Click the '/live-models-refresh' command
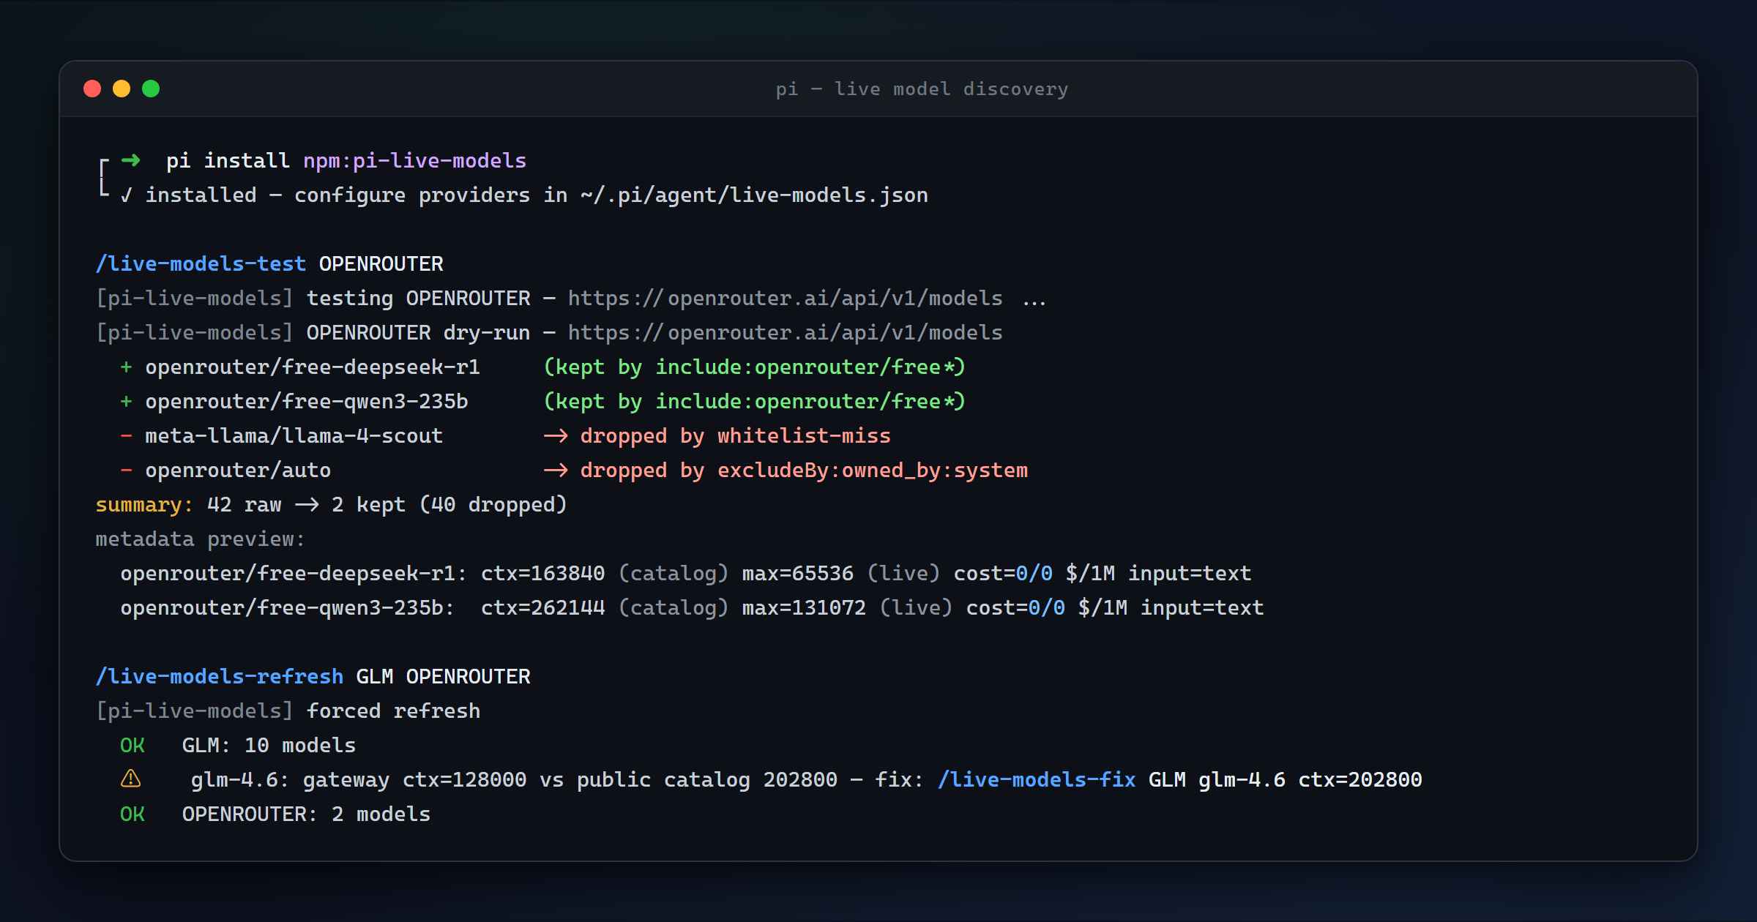This screenshot has height=922, width=1757. point(220,677)
